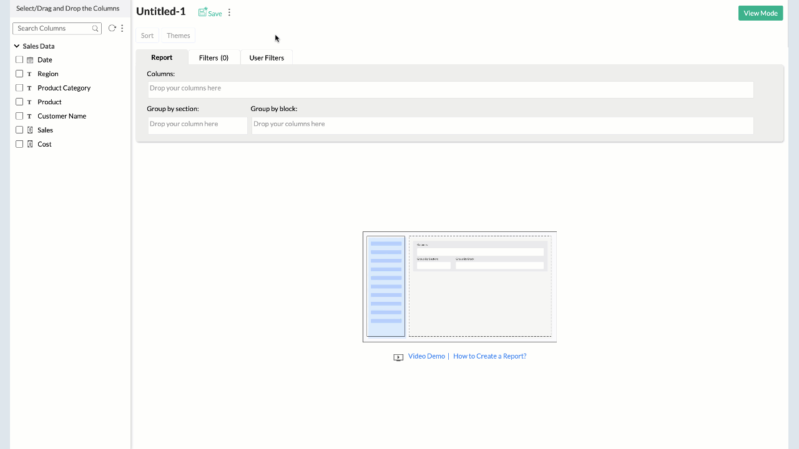Click the refresh columns icon

112,27
